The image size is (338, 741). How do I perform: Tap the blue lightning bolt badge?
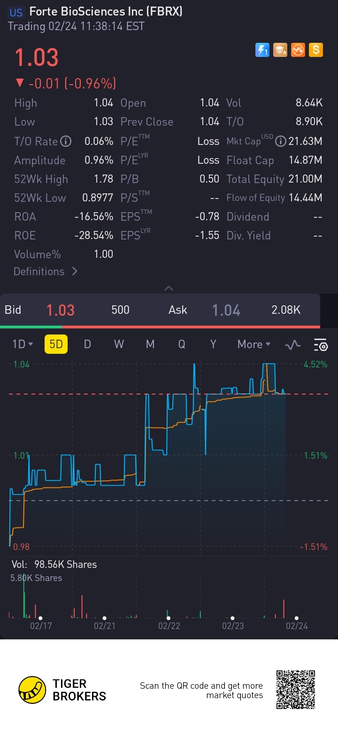(262, 50)
